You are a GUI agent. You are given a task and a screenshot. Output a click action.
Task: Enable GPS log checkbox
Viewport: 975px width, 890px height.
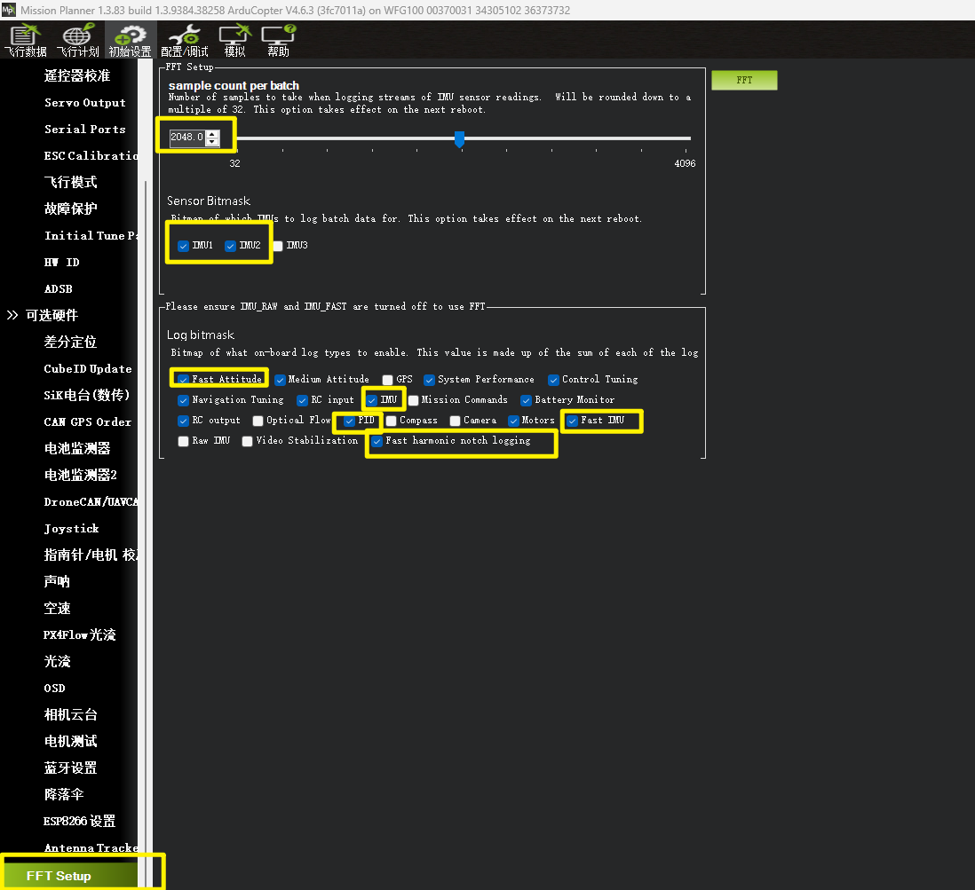[387, 380]
